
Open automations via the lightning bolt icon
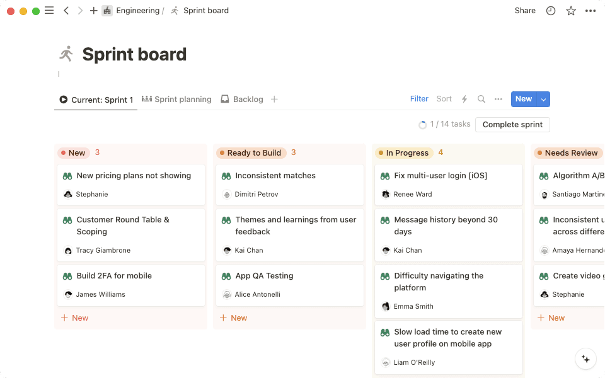[x=464, y=99]
